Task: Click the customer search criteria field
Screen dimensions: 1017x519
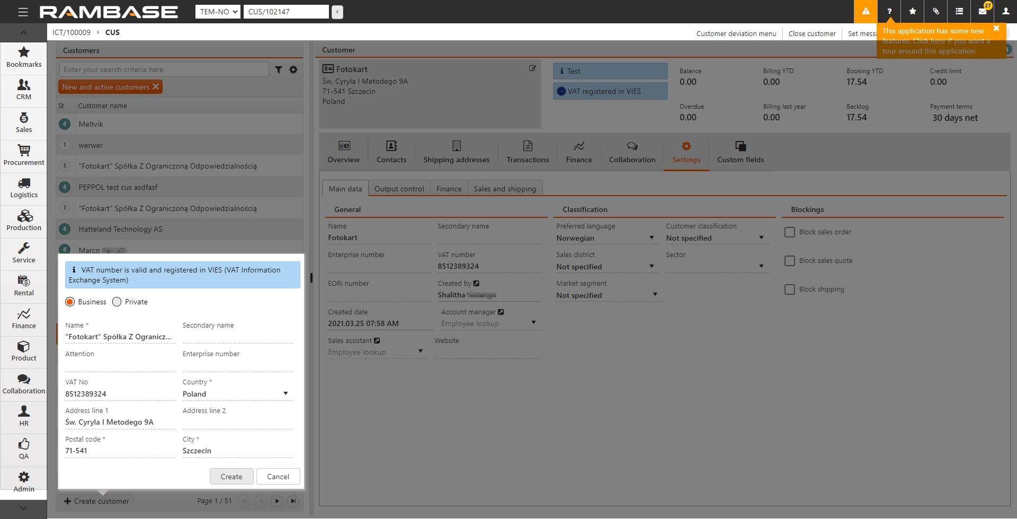Action: tap(164, 69)
